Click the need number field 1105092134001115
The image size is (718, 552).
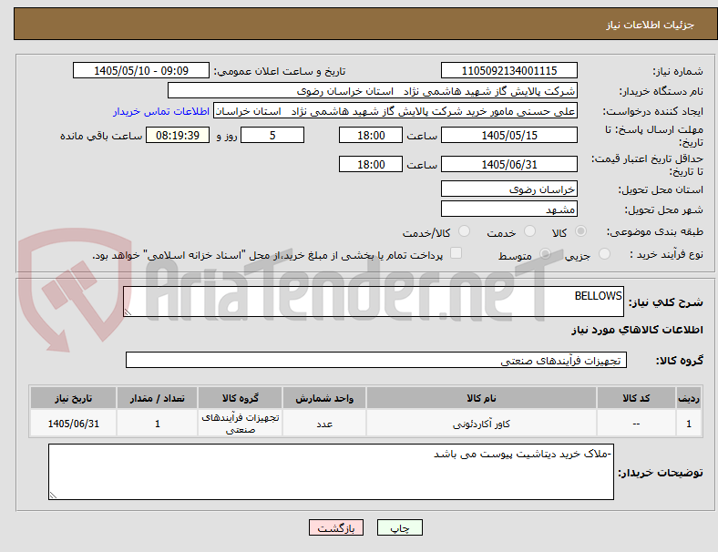pyautogui.click(x=509, y=70)
